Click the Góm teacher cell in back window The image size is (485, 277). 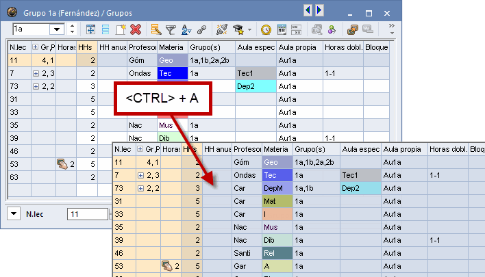coord(142,60)
